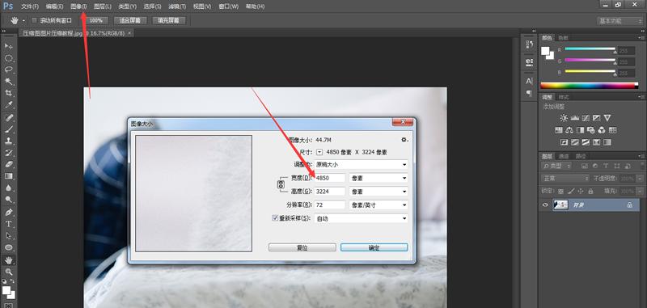Open the 滤镜(T) menu
Screen dimensions: 647x308
pyautogui.click(x=177, y=6)
